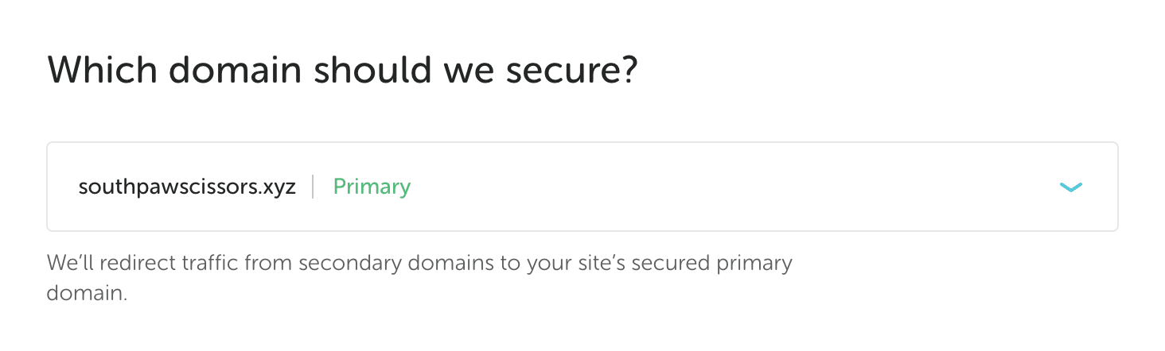
Task: Click the word 'domain' in the heading
Action: point(234,71)
